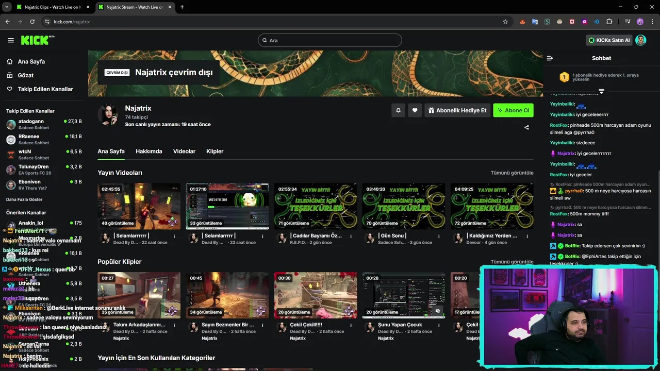Click the Chrome profile avatar icon

[x=640, y=22]
